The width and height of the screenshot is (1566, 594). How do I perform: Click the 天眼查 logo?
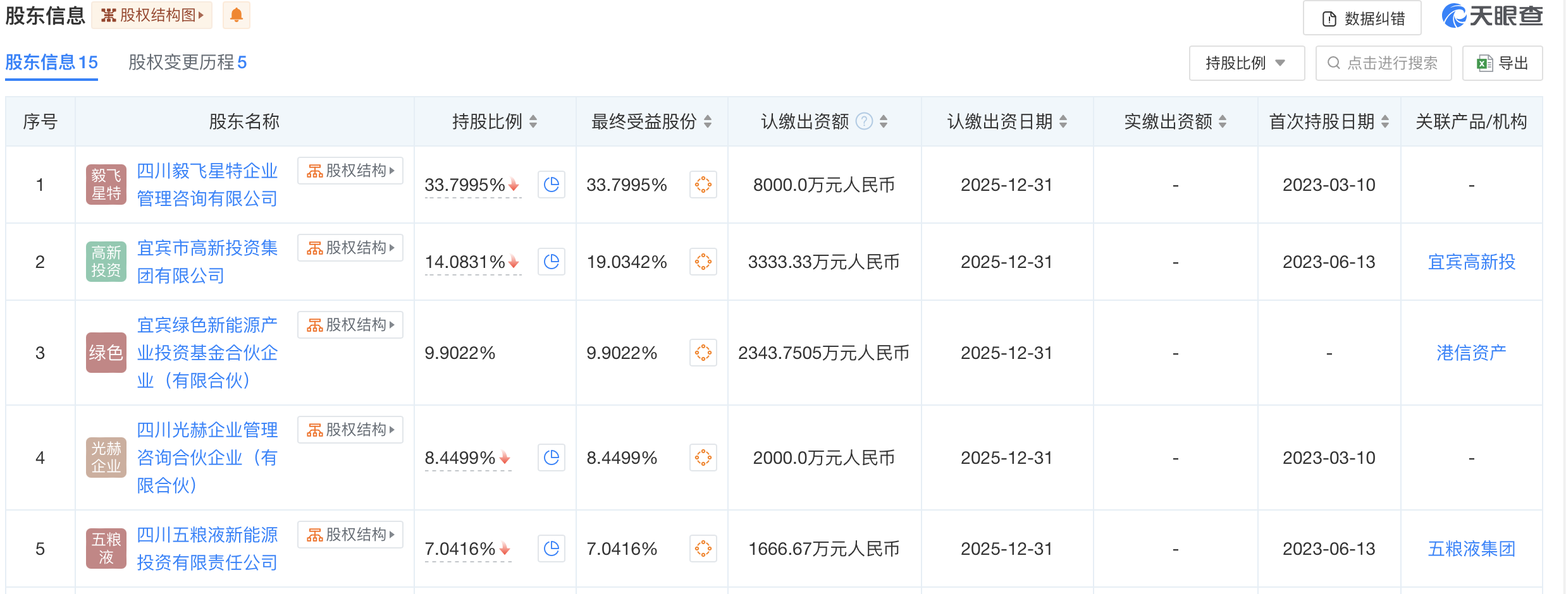[1492, 16]
